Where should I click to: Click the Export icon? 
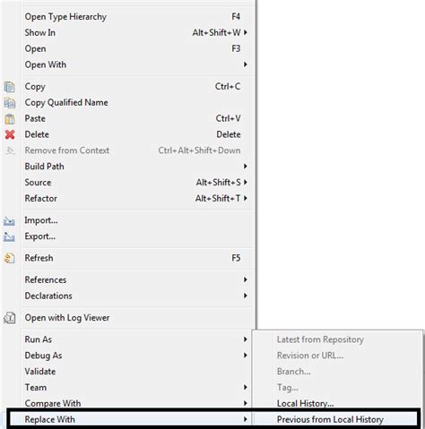(9, 236)
